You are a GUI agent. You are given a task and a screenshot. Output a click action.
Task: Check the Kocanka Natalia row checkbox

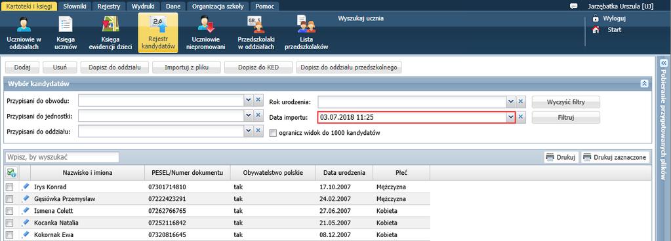coord(9,223)
